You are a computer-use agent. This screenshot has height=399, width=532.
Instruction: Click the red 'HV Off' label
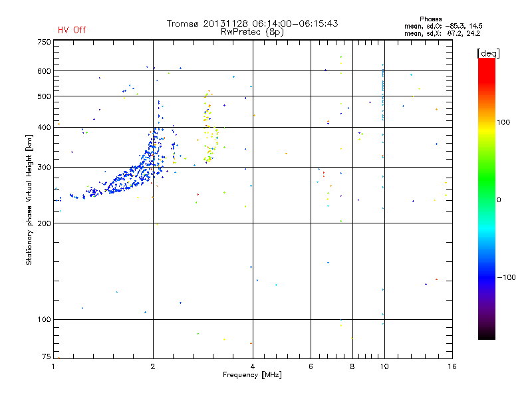(x=72, y=30)
